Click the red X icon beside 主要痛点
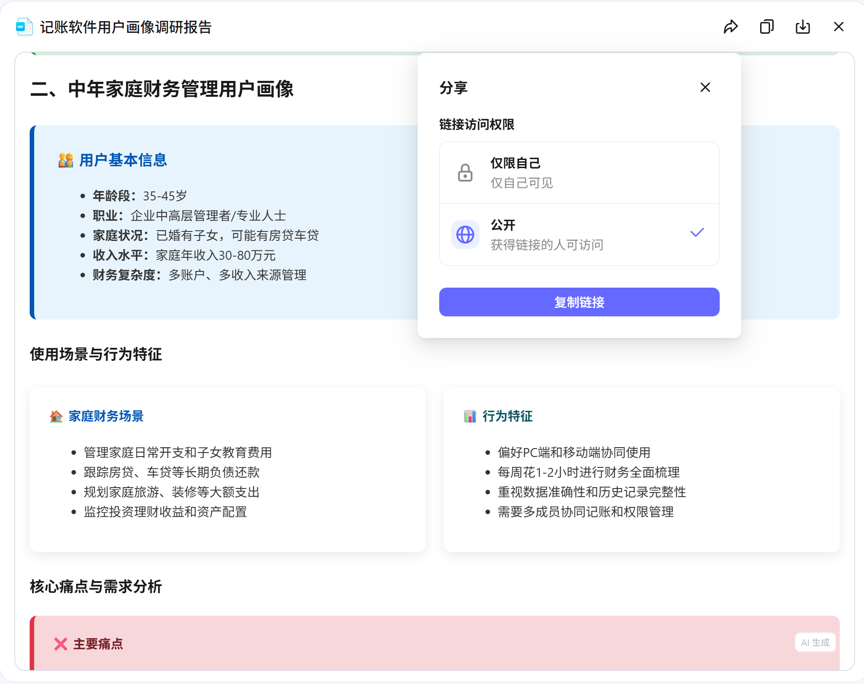Image resolution: width=864 pixels, height=684 pixels. pos(60,644)
